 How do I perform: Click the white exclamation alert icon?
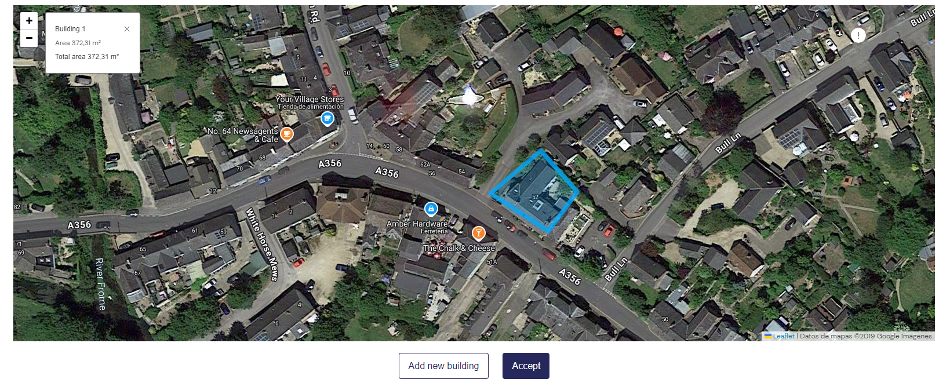(x=858, y=35)
